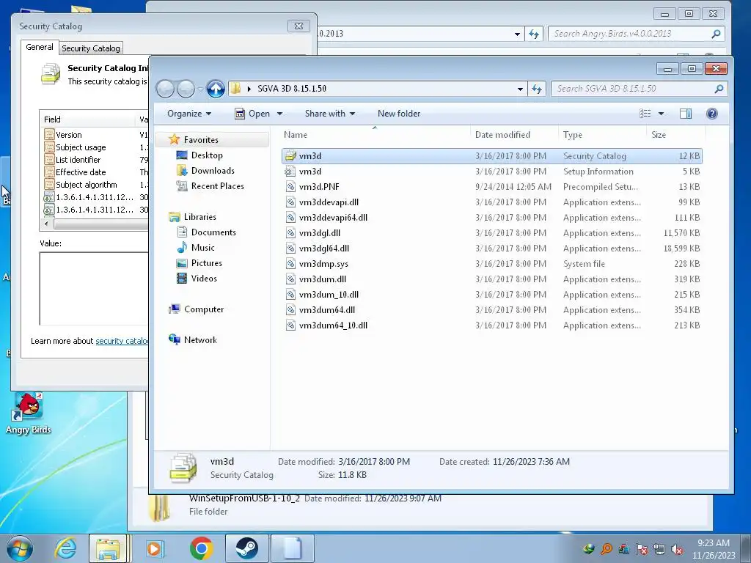Select vm3ddevapi64.dll file
Image resolution: width=751 pixels, height=563 pixels.
click(492, 217)
